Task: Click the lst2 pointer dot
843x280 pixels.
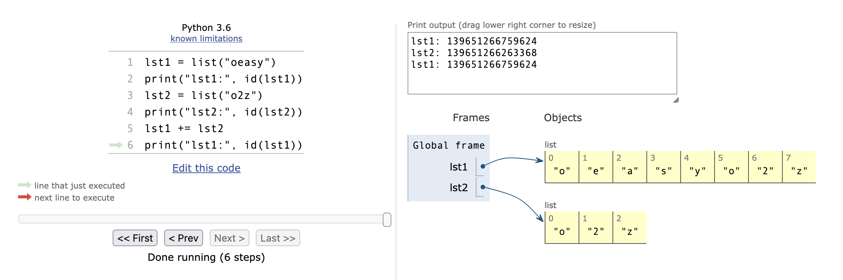Action: [x=483, y=187]
